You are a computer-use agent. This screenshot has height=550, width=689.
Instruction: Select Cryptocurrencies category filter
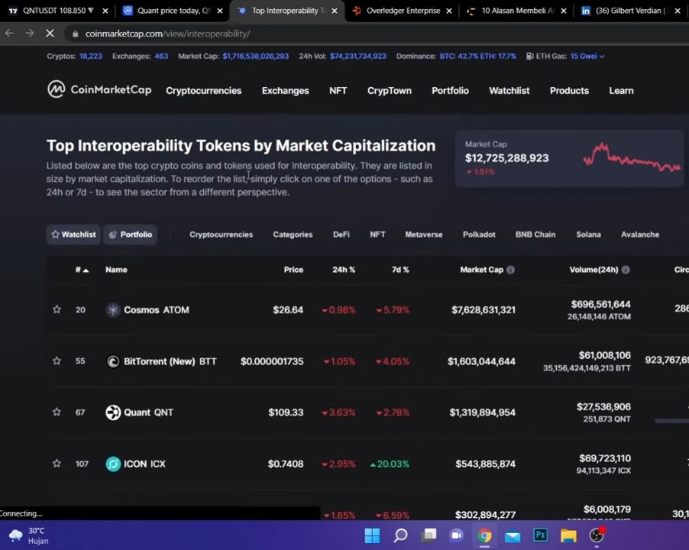tap(221, 235)
